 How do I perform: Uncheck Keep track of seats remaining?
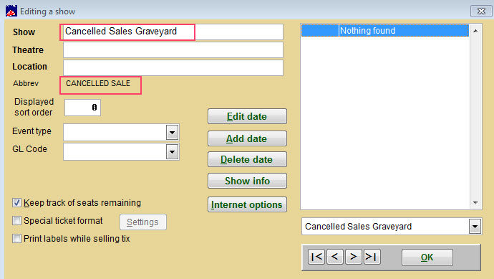pos(16,203)
